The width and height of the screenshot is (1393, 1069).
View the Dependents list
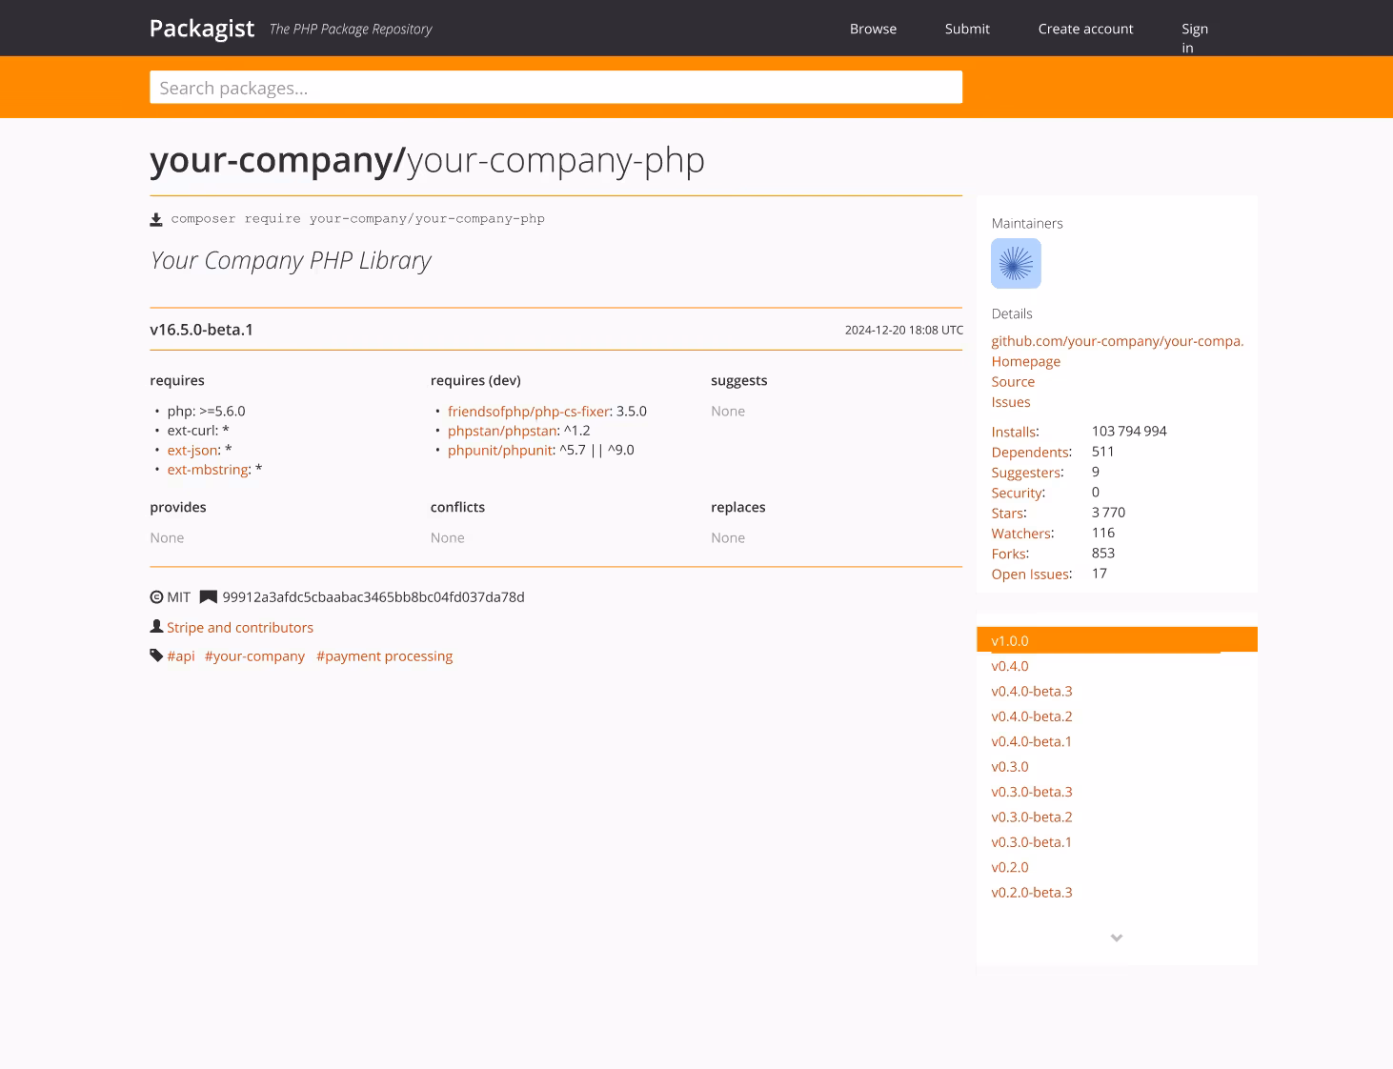[1030, 453]
